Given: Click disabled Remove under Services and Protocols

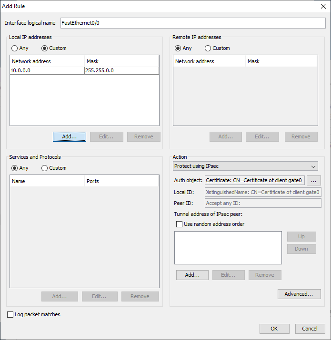Looking at the screenshot, I should tap(140, 296).
